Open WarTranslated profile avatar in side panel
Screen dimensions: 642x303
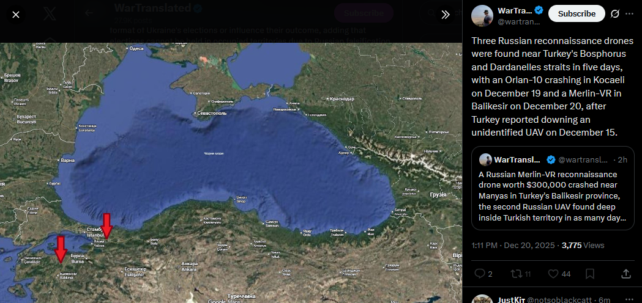tap(482, 16)
